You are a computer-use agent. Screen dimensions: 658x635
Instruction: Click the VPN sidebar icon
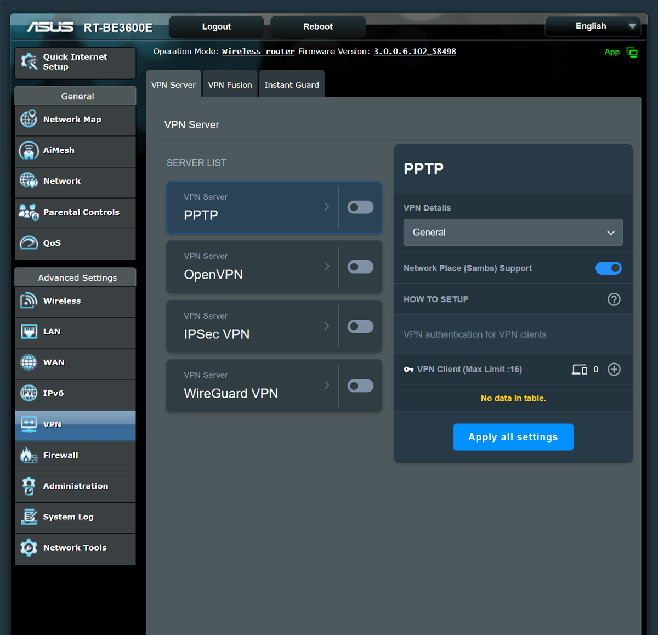29,424
